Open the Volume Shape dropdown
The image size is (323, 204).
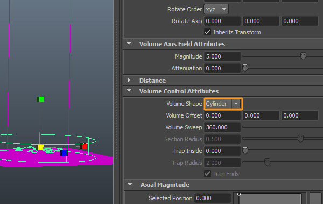pyautogui.click(x=223, y=104)
